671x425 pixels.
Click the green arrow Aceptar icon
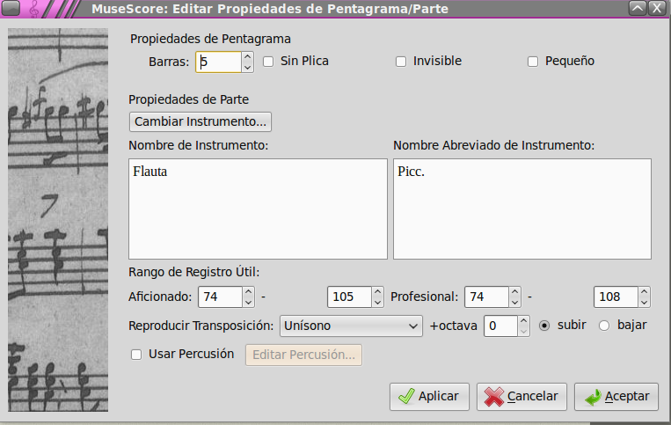pyautogui.click(x=593, y=397)
